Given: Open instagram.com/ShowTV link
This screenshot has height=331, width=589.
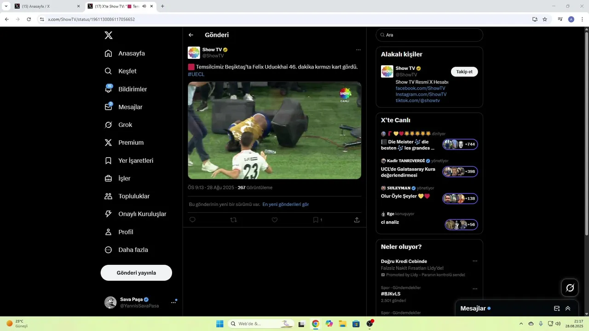Looking at the screenshot, I should [x=421, y=94].
